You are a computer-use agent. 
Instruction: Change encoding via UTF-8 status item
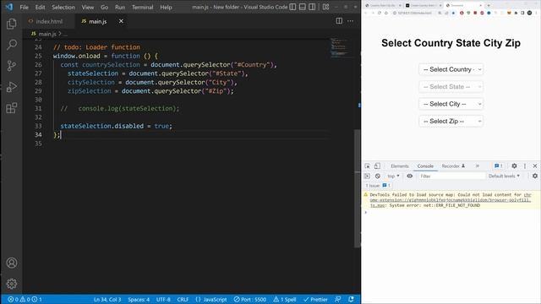tap(163, 299)
